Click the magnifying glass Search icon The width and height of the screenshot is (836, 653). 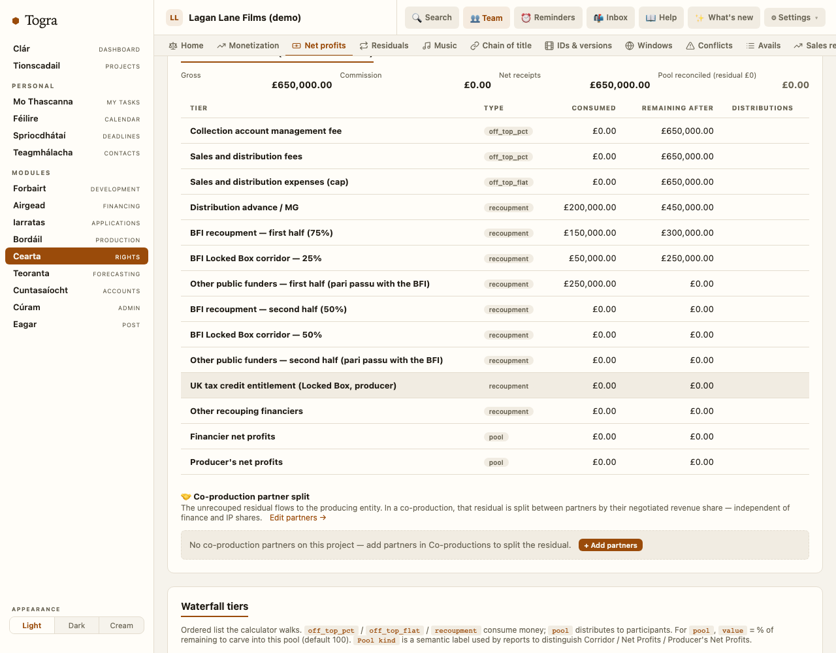point(417,18)
